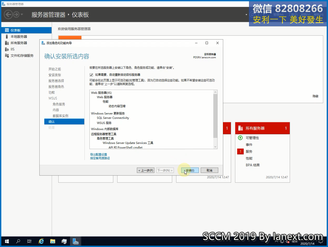Go to 内容 wizard step
Image resolution: width=328 pixels, height=247 pixels.
point(56,110)
